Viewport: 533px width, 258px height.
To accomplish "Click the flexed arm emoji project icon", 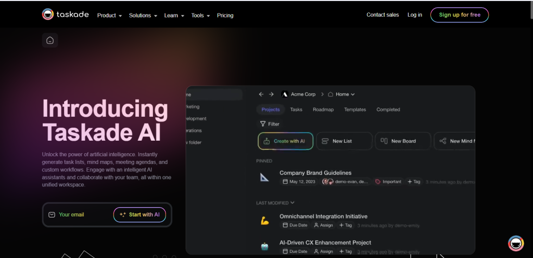I will point(265,221).
